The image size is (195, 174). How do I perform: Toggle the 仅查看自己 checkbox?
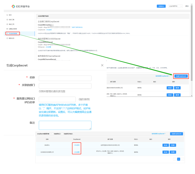[x=53, y=134]
